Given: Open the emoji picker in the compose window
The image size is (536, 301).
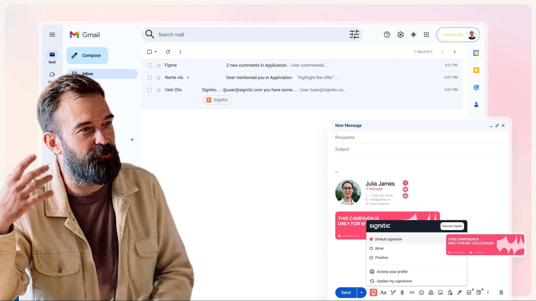Looking at the screenshot, I should [x=421, y=292].
